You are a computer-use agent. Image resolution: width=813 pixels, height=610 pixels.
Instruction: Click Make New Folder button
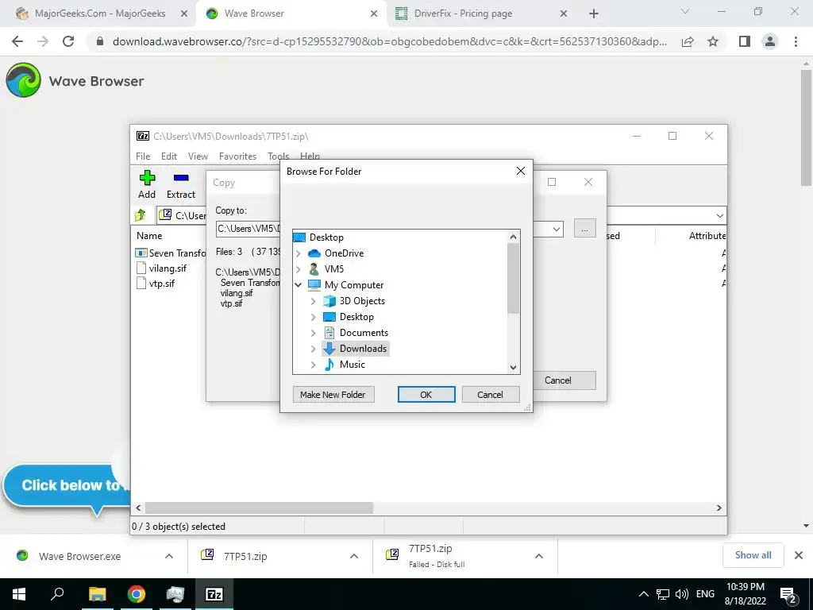(x=333, y=395)
